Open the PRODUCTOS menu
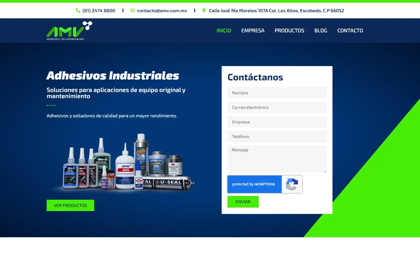420x262 pixels. click(x=289, y=31)
